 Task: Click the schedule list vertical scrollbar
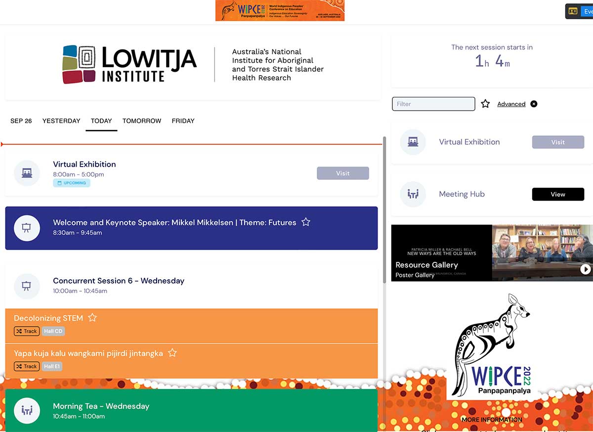click(x=384, y=210)
